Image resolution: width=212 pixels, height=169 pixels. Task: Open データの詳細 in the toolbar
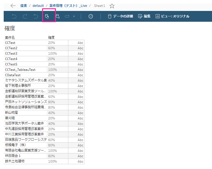tap(120, 16)
